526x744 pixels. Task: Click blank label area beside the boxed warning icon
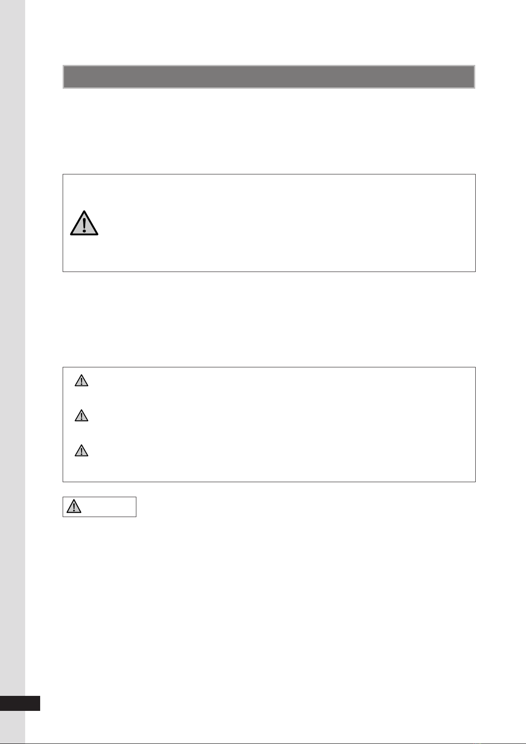pyautogui.click(x=108, y=507)
